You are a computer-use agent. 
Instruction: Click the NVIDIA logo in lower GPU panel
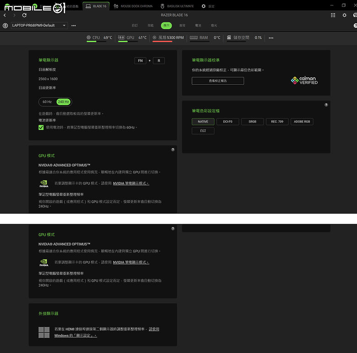[44, 262]
